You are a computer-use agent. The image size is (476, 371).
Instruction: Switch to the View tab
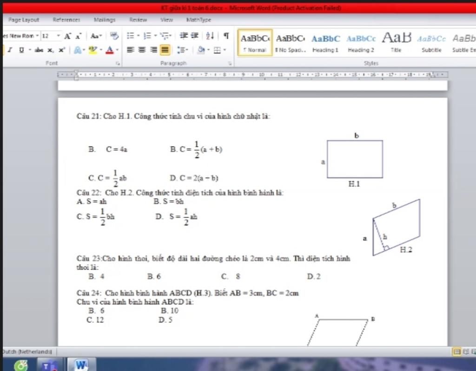pyautogui.click(x=167, y=20)
